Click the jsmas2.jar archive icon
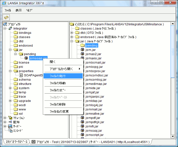The height and width of the screenshot is (147, 178). [82, 54]
